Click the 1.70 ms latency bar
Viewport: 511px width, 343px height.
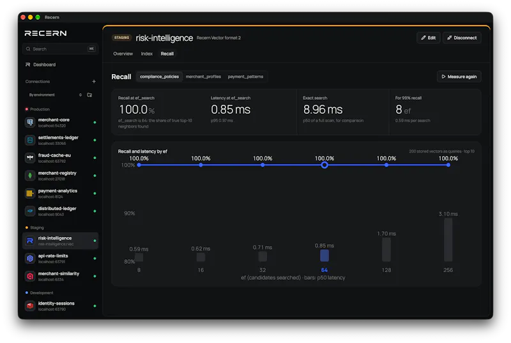pyautogui.click(x=386, y=250)
